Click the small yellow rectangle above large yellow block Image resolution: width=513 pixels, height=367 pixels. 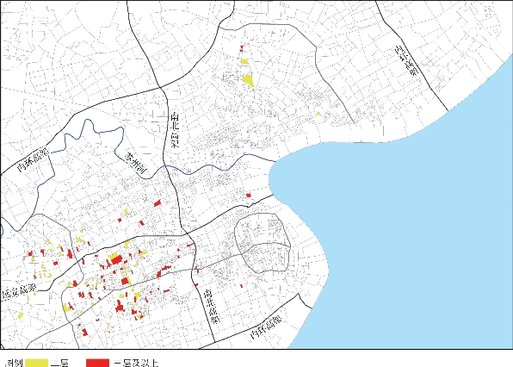tap(244, 61)
